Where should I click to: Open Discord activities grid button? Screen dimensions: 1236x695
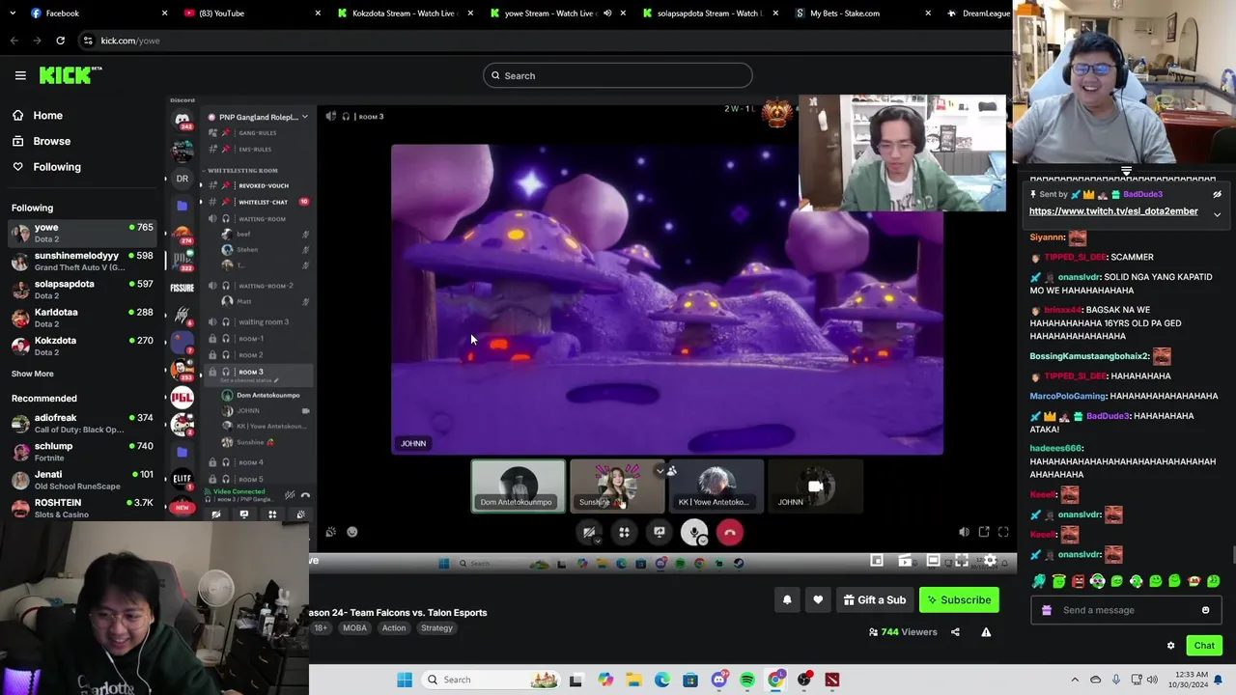click(x=624, y=532)
